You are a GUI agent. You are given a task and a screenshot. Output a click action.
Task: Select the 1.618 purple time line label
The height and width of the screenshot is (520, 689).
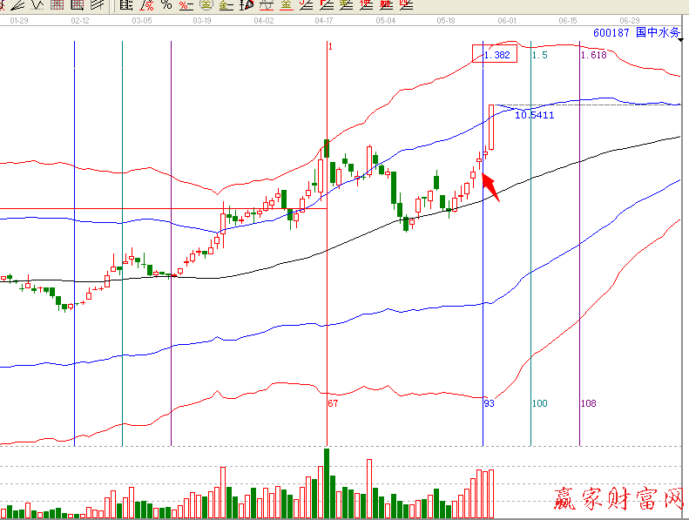click(592, 55)
